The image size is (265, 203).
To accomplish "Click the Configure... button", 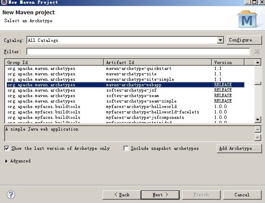I will point(244,40).
